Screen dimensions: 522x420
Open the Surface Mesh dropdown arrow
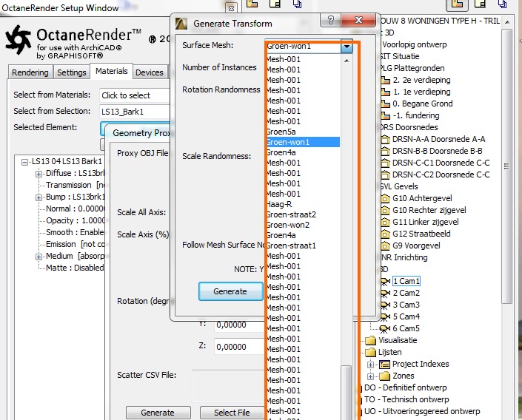tap(347, 47)
